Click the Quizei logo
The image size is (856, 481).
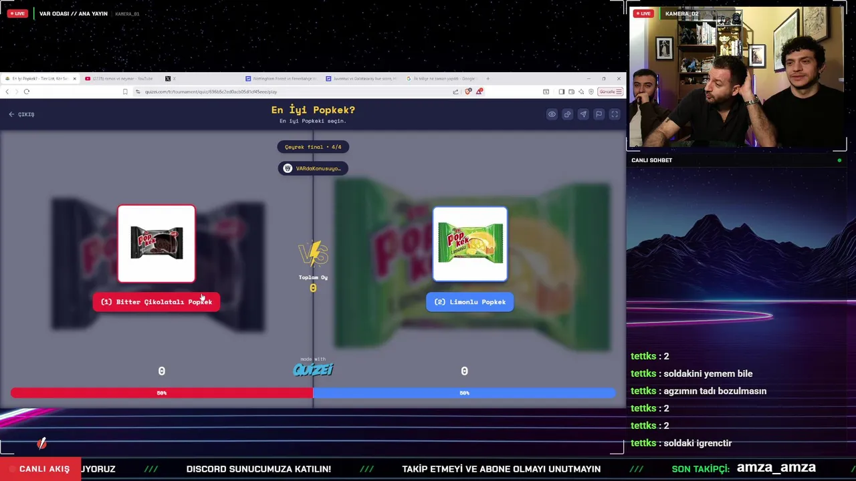(313, 369)
